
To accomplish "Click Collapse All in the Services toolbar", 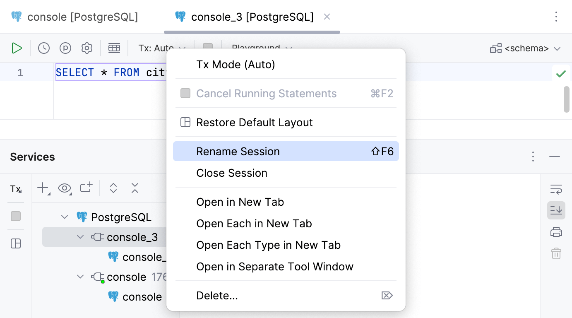I will click(135, 188).
